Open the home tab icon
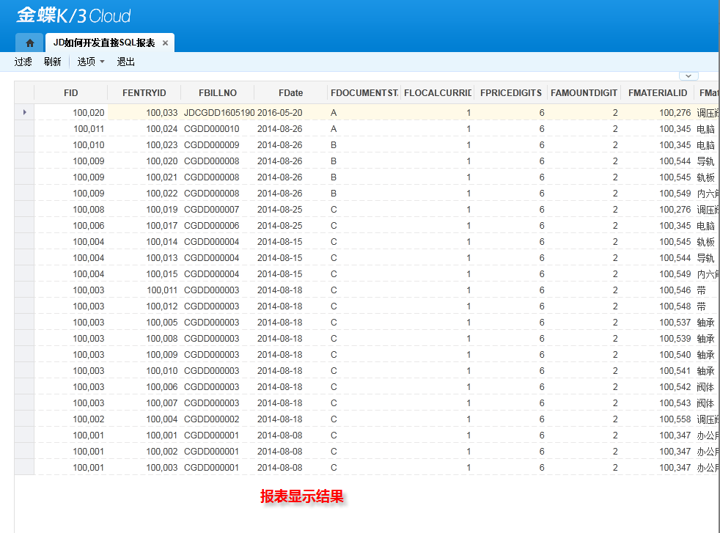 [30, 43]
